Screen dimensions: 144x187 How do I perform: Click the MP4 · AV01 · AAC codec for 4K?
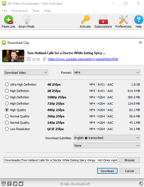coord(101,85)
